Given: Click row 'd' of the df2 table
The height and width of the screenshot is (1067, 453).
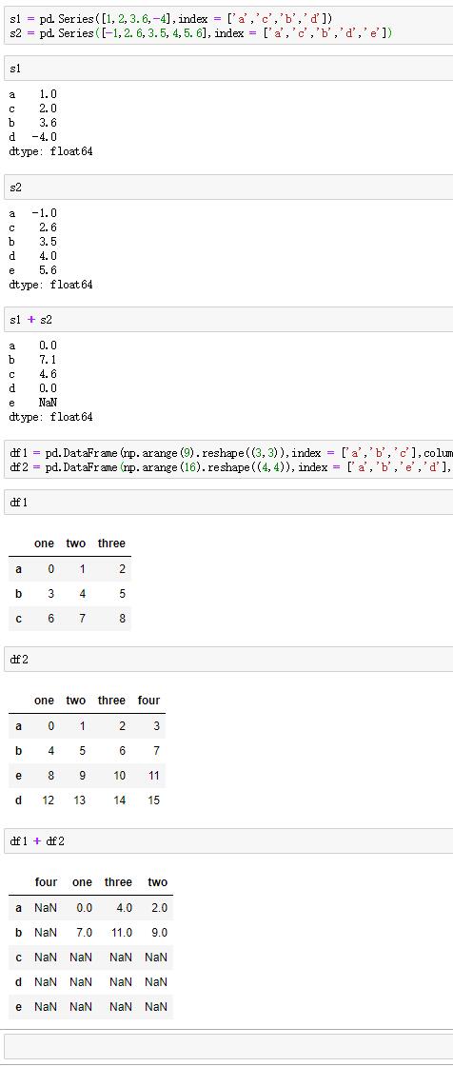Looking at the screenshot, I should (x=87, y=800).
